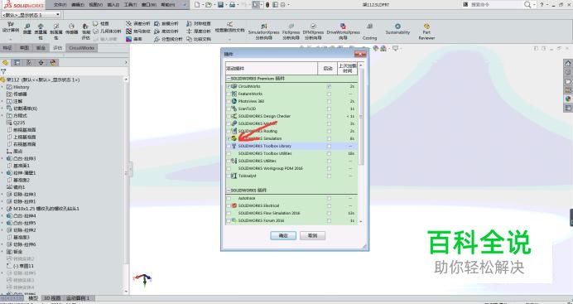573x304 pixels.
Task: Expand the 凸台-拉伸3 feature
Action: click(2, 158)
